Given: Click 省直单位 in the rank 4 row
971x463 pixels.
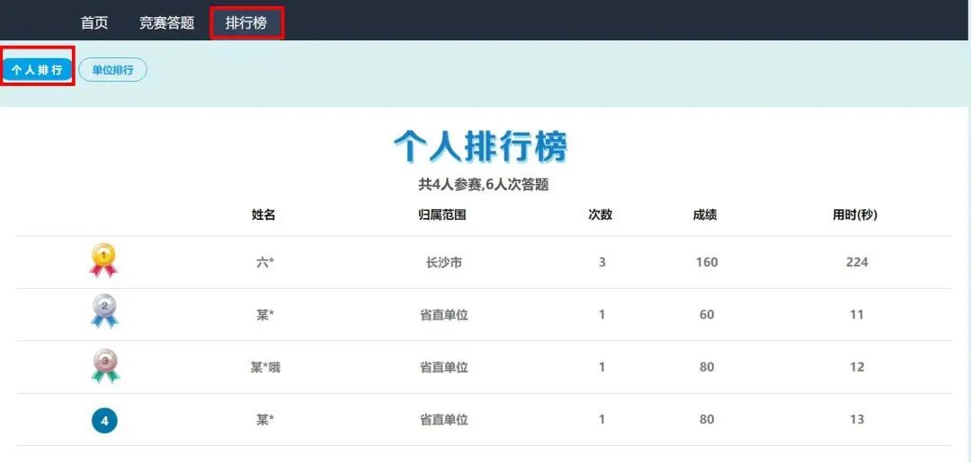Looking at the screenshot, I should tap(444, 420).
